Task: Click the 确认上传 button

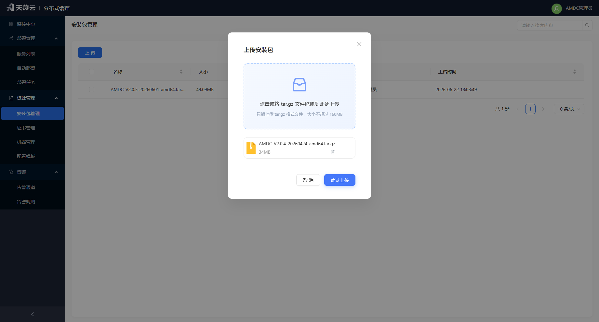Action: click(340, 180)
